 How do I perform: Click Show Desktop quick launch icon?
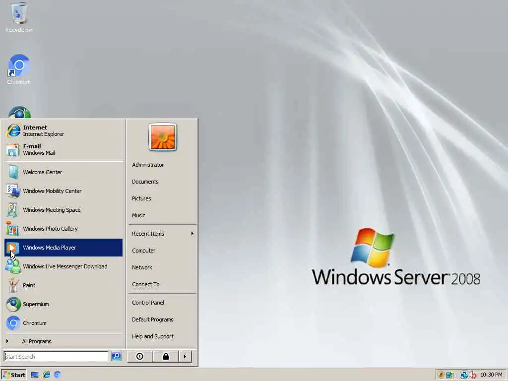35,375
